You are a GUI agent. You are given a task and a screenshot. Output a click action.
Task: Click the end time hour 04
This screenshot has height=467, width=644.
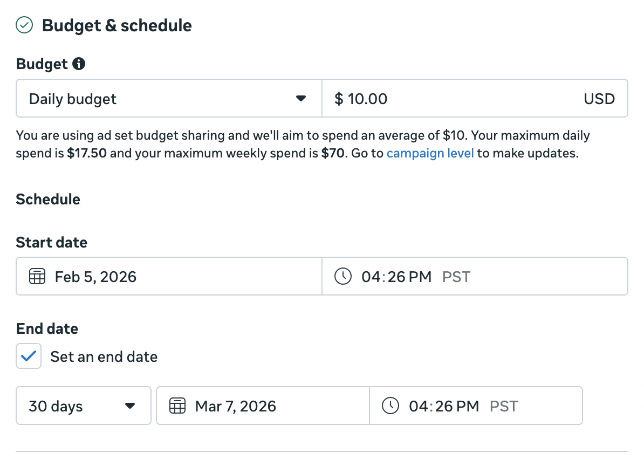[x=417, y=406]
